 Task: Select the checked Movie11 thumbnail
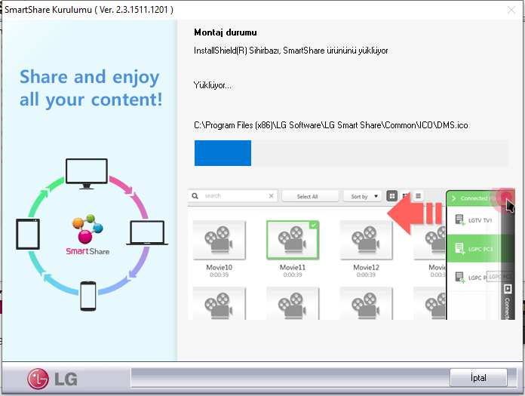[x=293, y=240]
